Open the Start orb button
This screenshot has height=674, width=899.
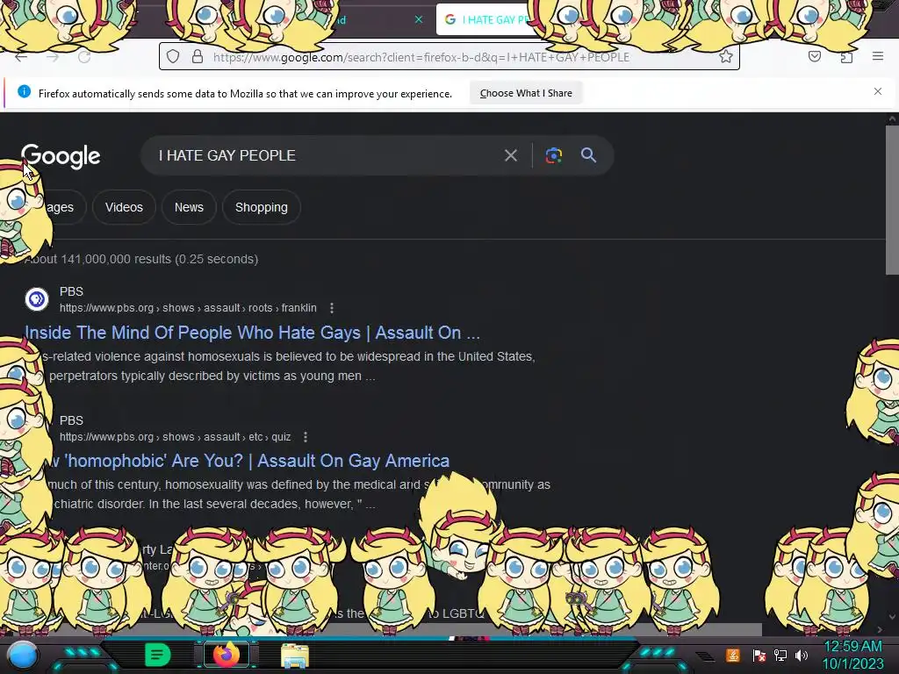[23, 655]
